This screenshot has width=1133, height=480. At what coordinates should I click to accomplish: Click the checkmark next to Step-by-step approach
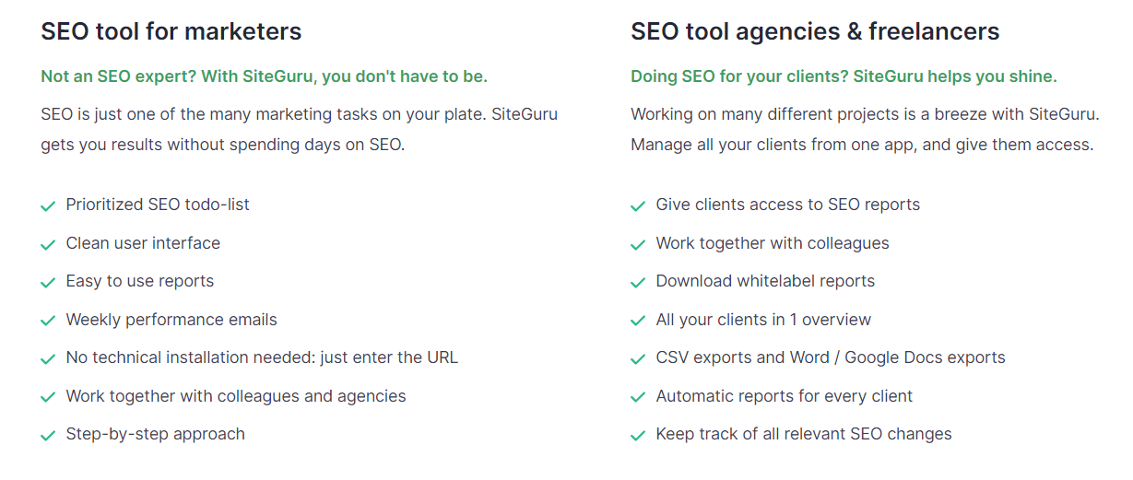click(x=48, y=436)
